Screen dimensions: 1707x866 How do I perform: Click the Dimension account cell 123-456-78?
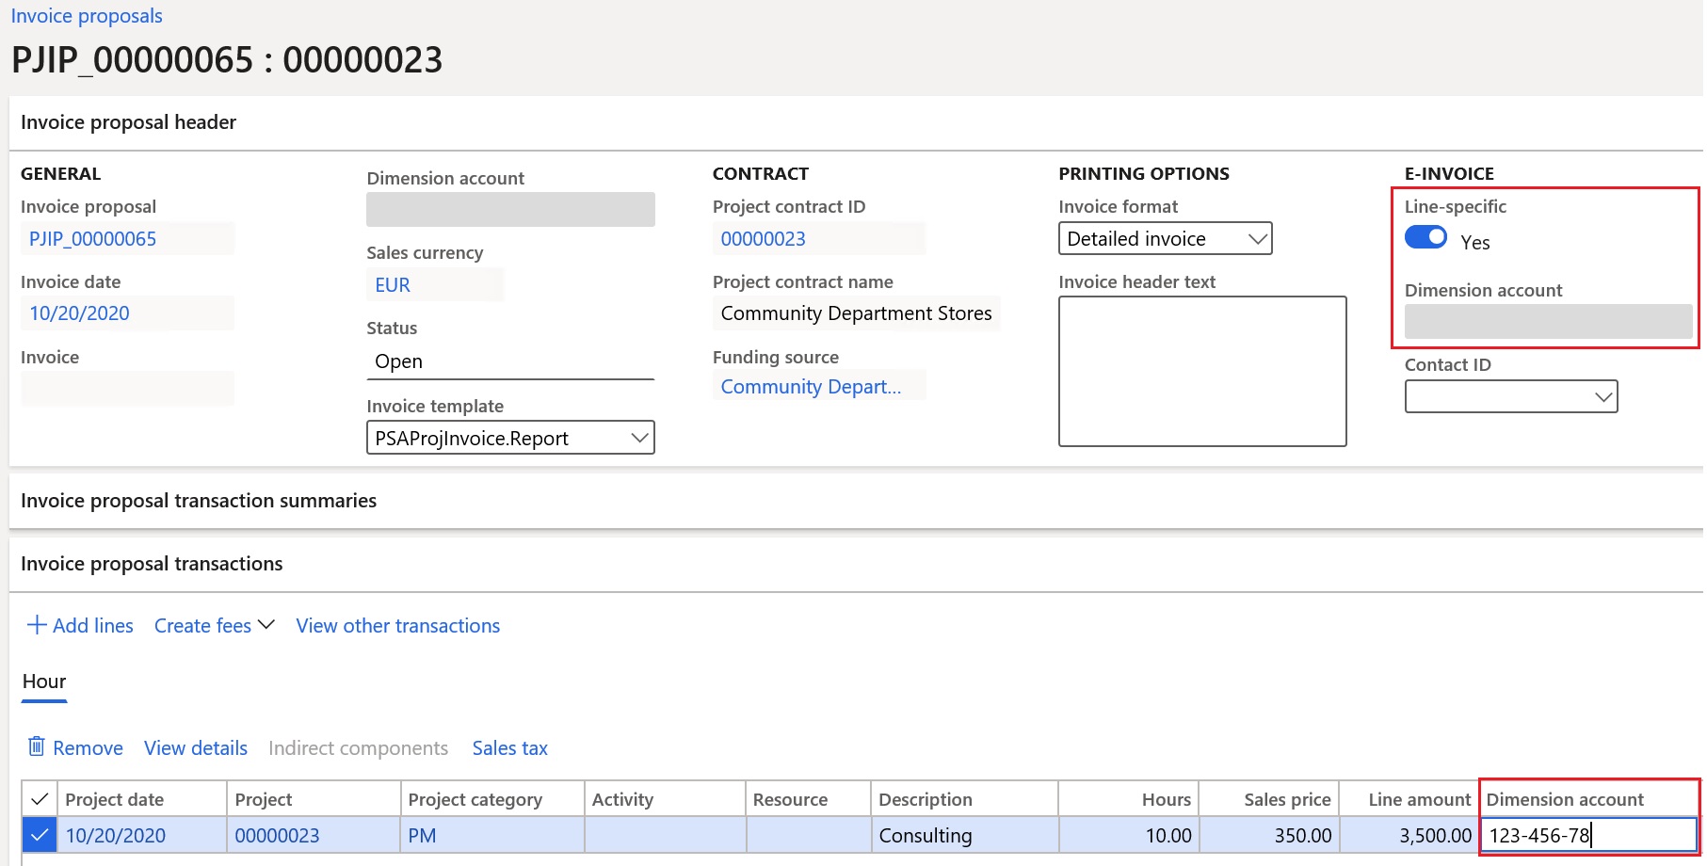point(1589,835)
